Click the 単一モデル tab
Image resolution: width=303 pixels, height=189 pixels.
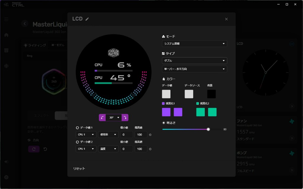pos(58,45)
